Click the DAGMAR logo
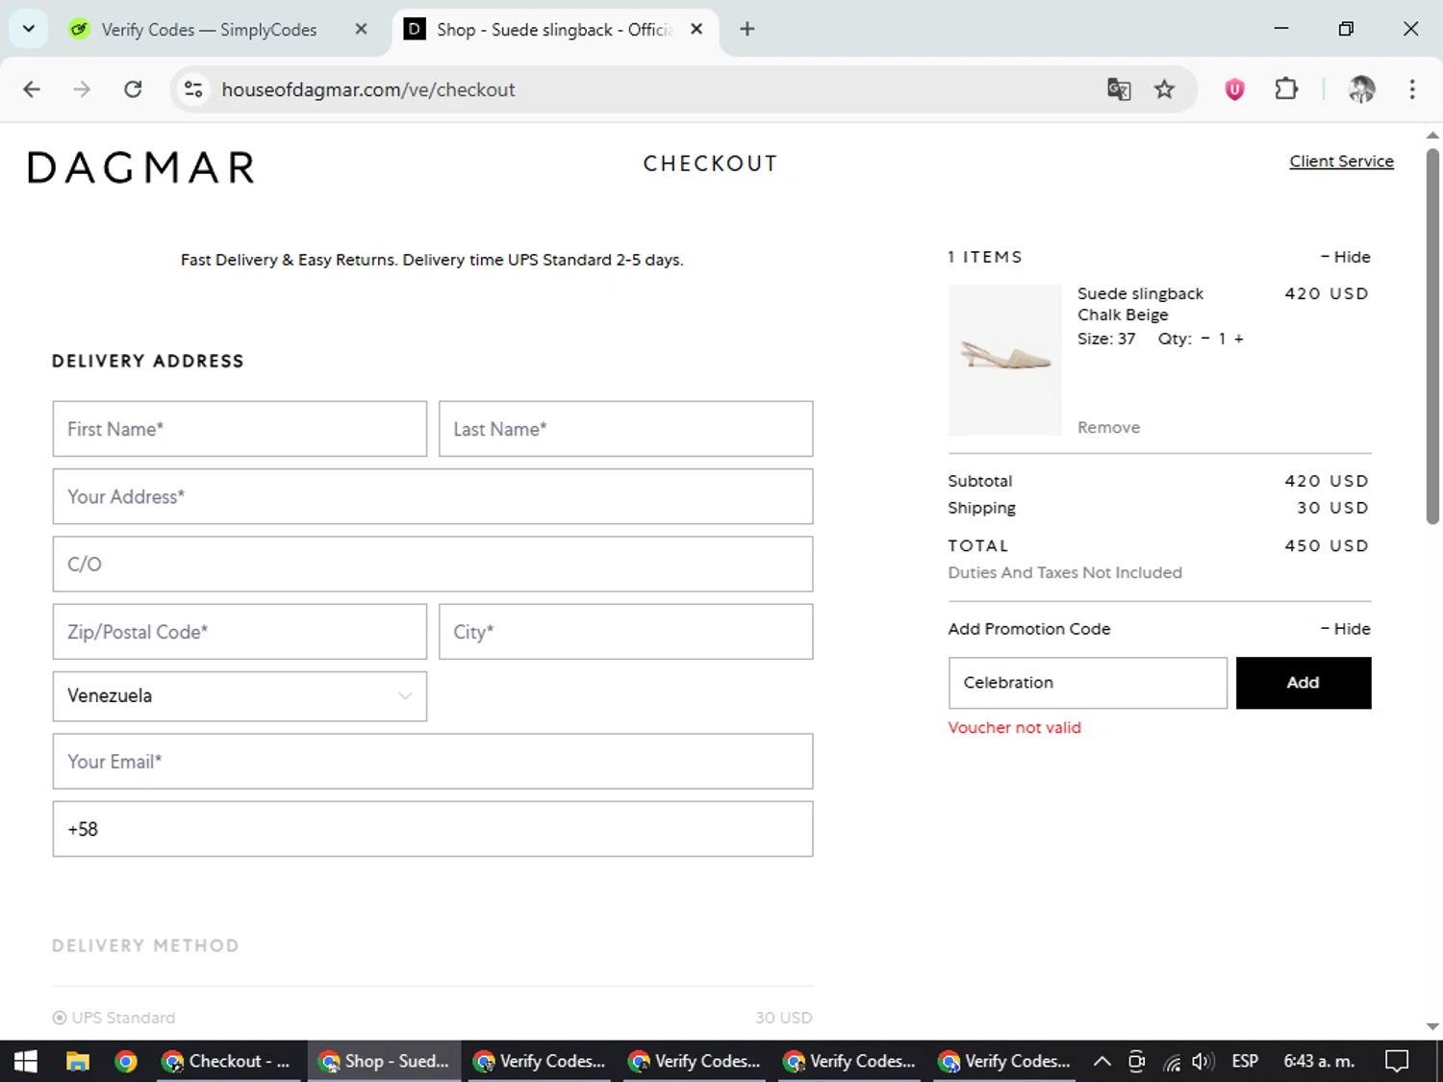 [141, 167]
